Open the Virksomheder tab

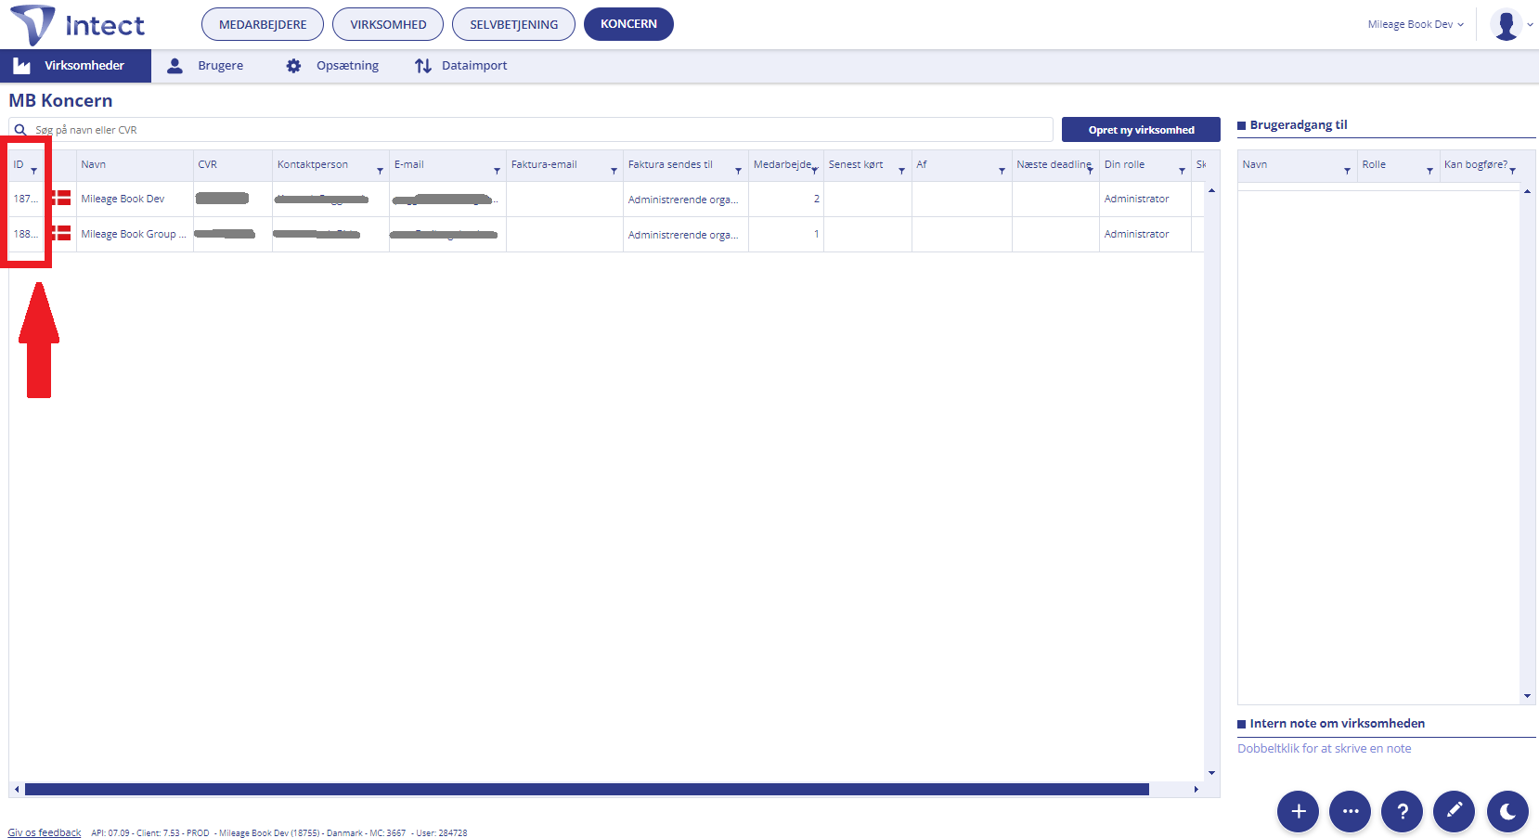point(75,66)
